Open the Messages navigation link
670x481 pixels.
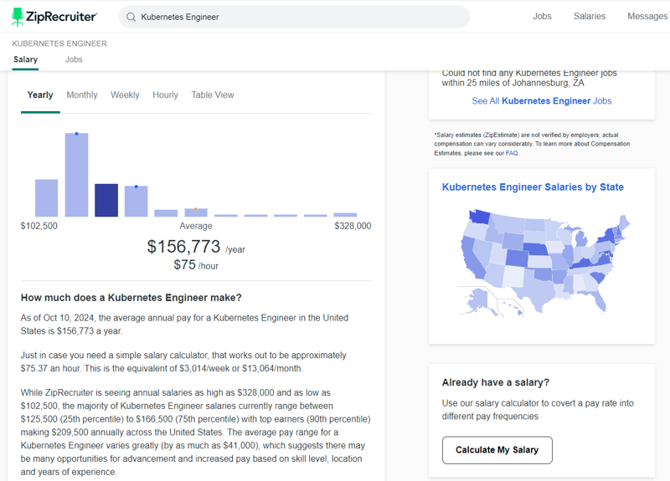coord(647,16)
